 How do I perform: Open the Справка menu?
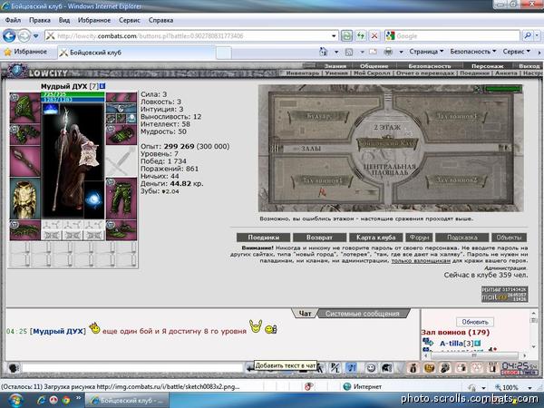tap(161, 20)
